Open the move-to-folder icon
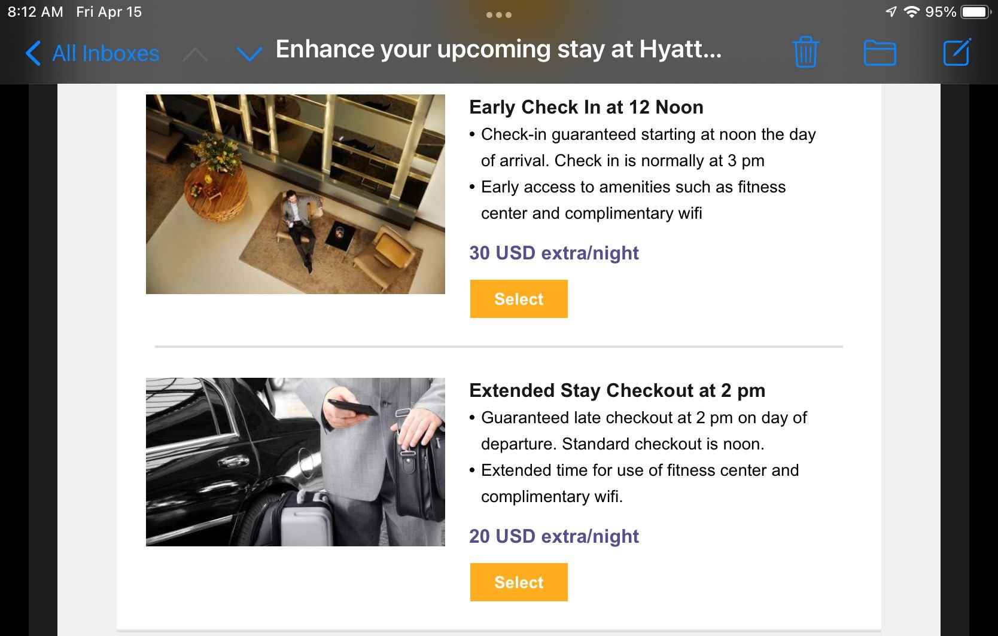The height and width of the screenshot is (636, 998). [880, 53]
